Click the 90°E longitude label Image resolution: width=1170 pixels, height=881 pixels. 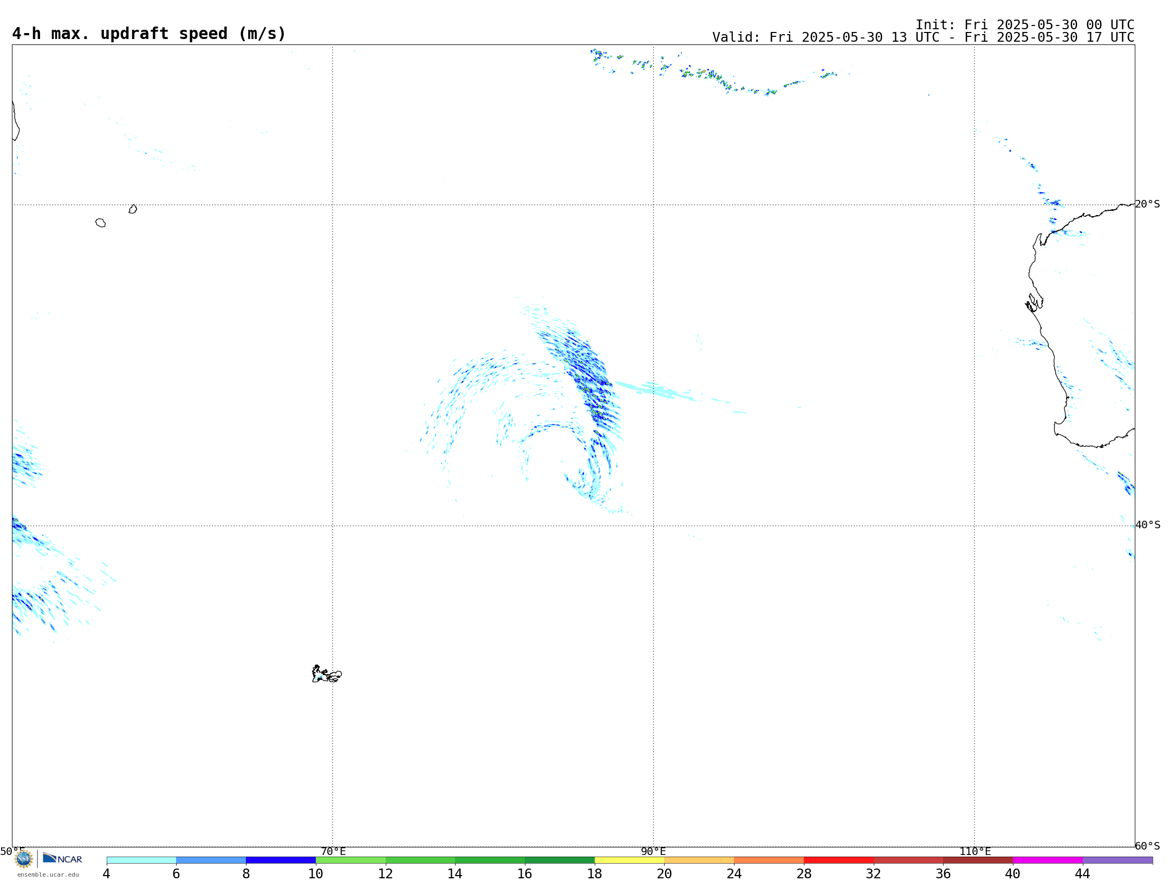[x=653, y=852]
